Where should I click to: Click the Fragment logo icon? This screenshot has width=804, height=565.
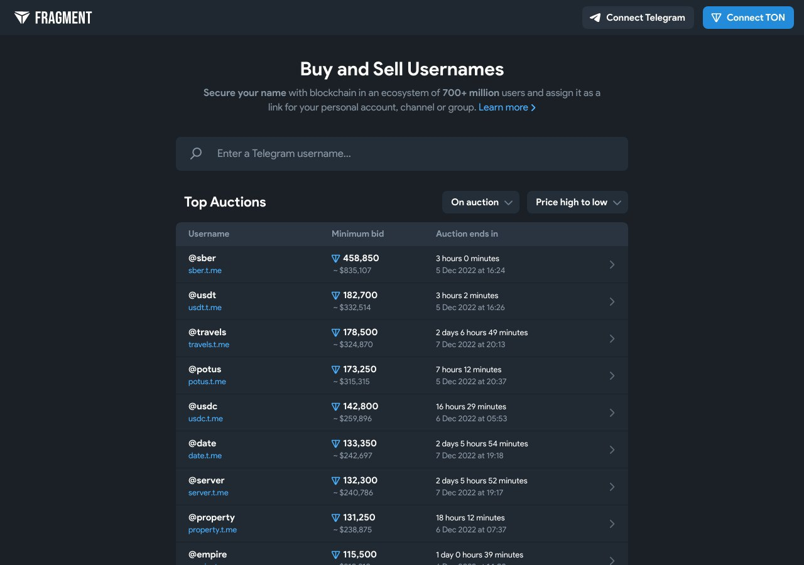22,18
